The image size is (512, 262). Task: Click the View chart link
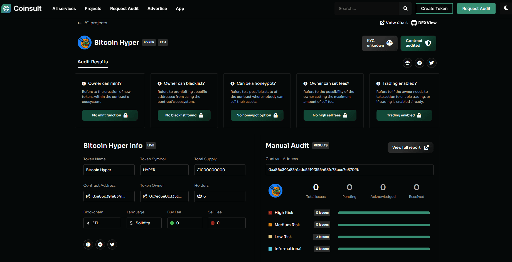[394, 23]
